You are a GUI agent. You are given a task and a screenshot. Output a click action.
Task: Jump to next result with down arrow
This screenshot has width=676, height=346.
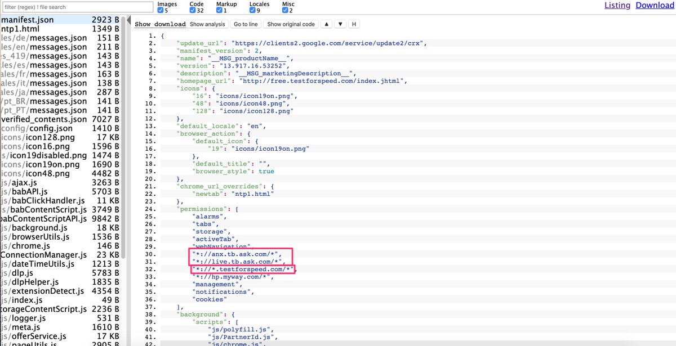(340, 24)
